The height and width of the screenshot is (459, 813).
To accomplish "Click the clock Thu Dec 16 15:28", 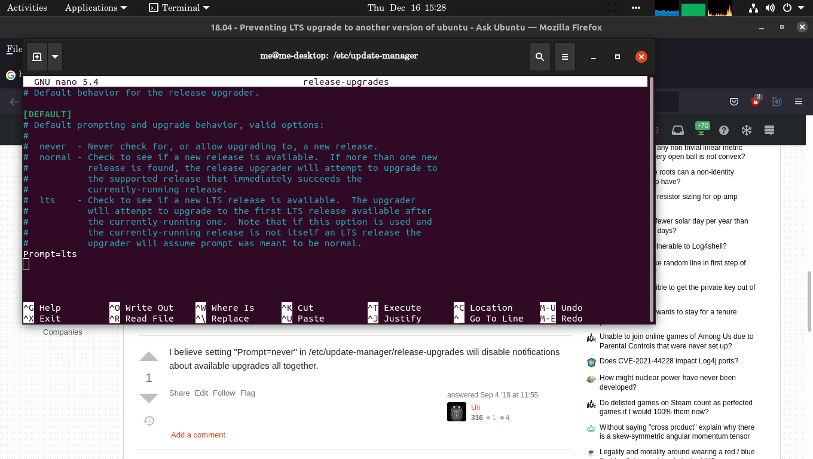I will (x=406, y=8).
